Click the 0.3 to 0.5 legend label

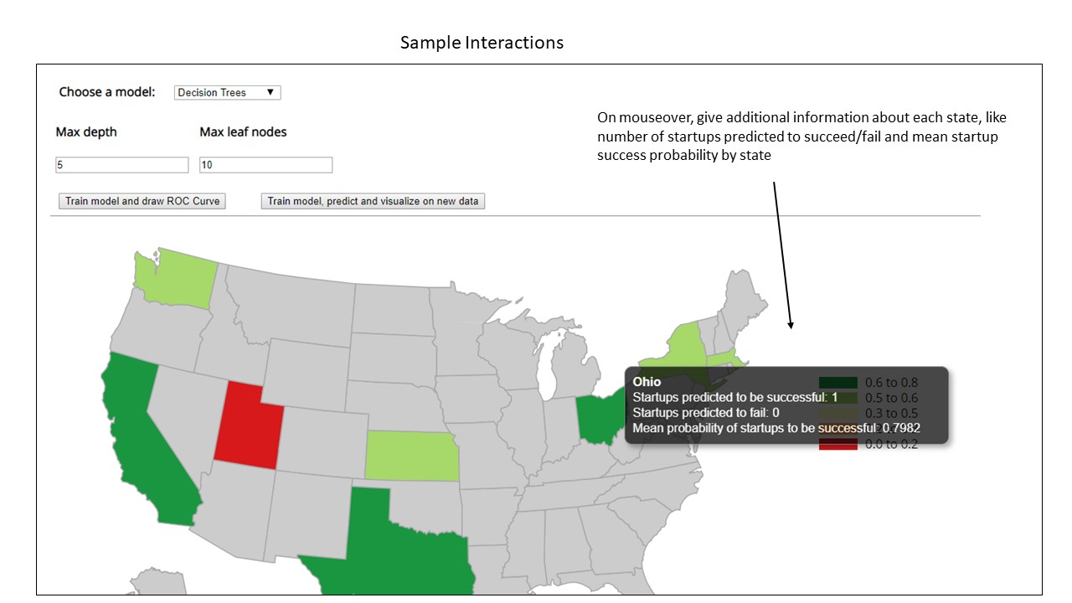pos(891,413)
